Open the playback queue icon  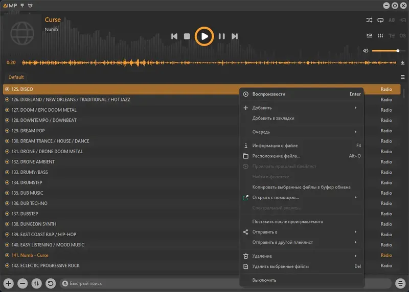click(x=369, y=35)
